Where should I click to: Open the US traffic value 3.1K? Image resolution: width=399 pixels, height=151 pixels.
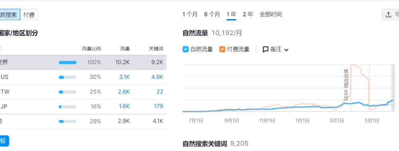click(124, 77)
